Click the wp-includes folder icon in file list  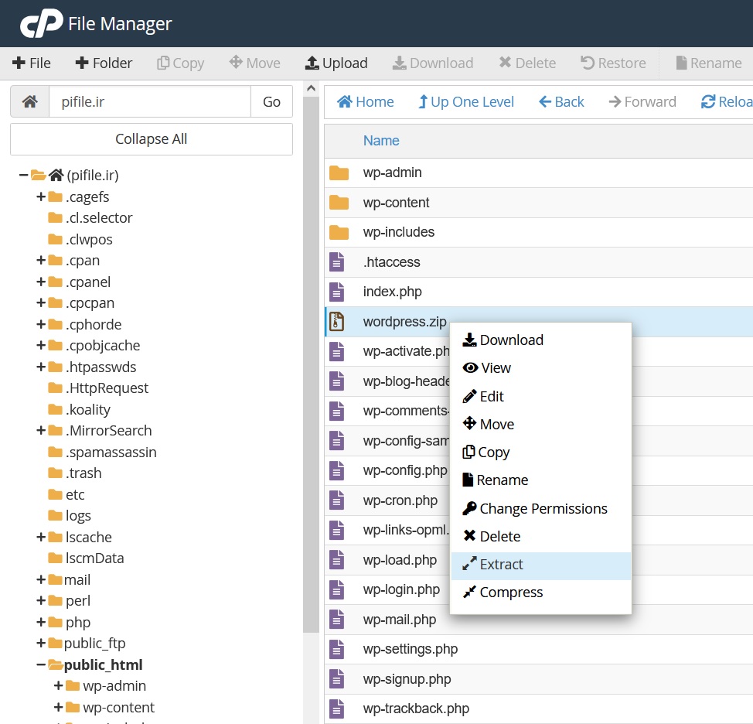[339, 232]
